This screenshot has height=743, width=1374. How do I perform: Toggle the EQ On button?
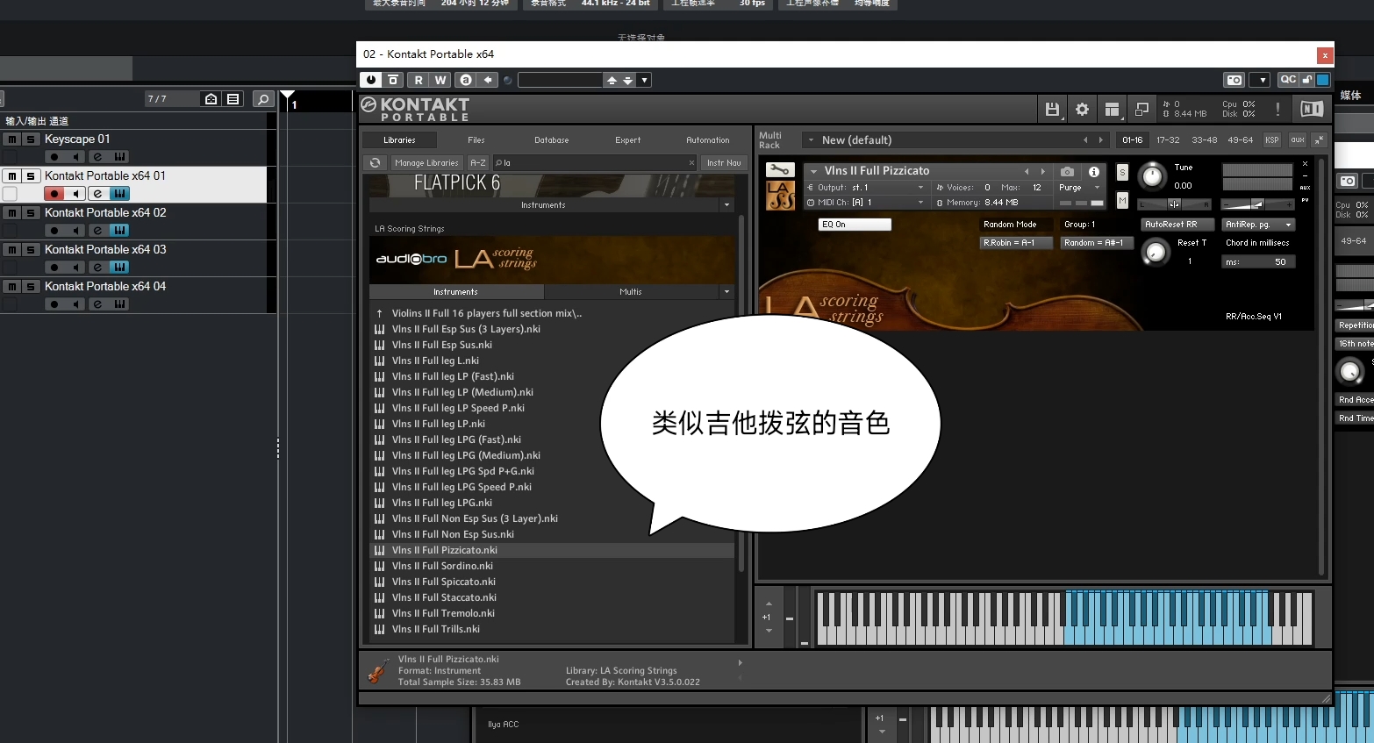[854, 225]
